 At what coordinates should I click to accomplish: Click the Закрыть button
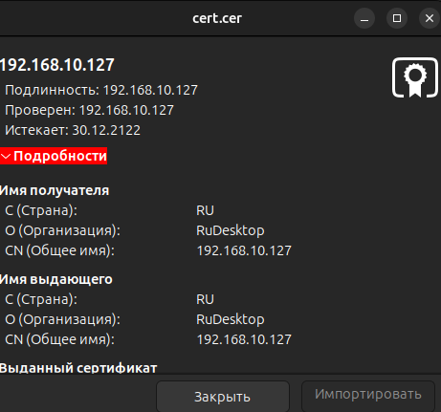click(223, 397)
